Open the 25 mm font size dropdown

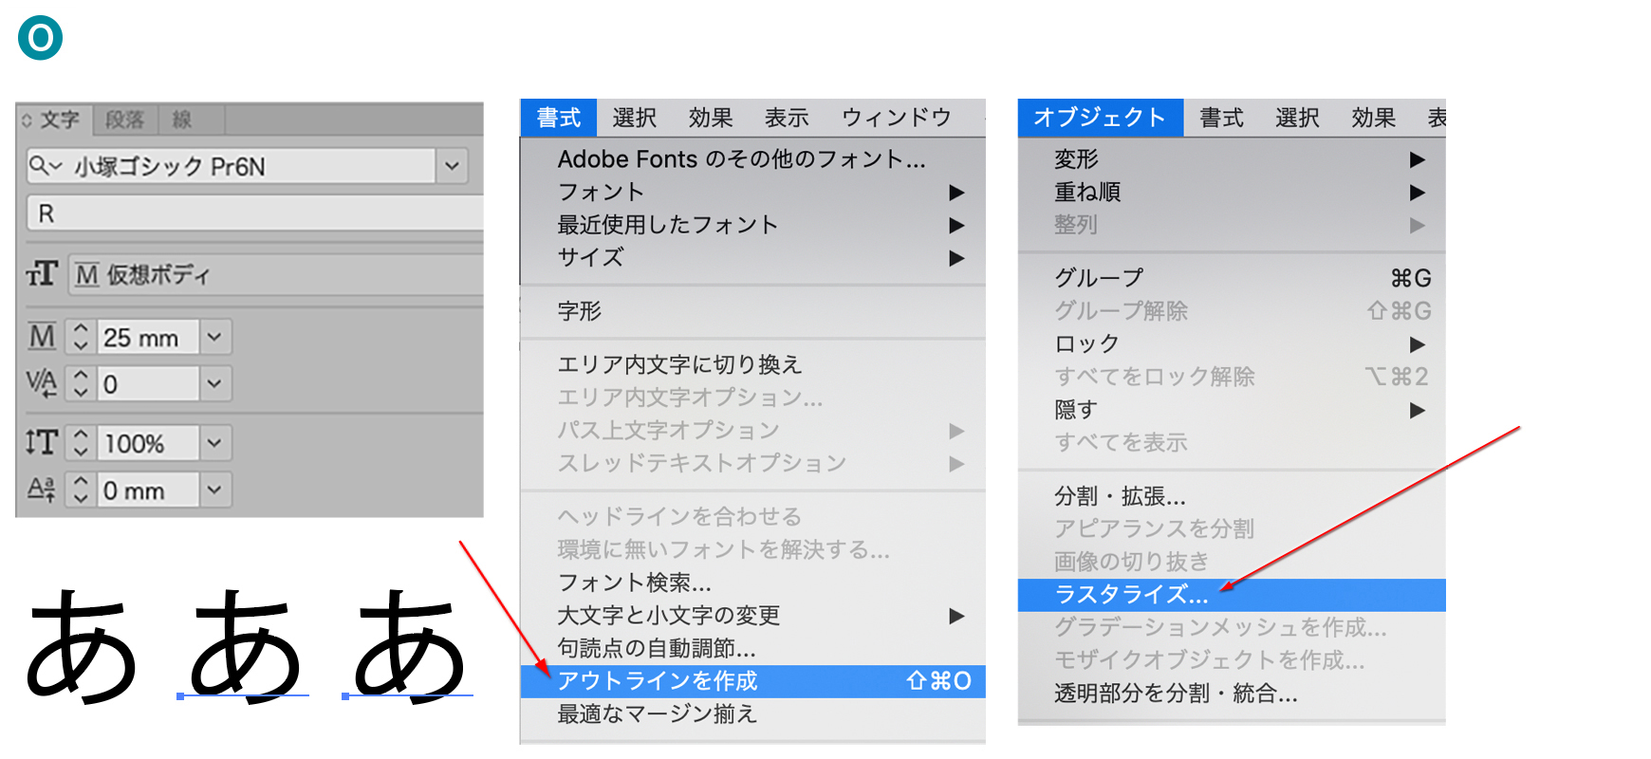coord(215,337)
